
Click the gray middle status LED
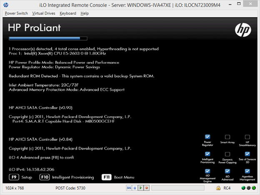249,188
